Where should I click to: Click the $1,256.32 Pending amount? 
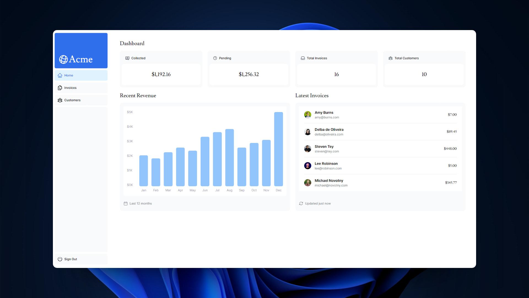[x=249, y=74]
